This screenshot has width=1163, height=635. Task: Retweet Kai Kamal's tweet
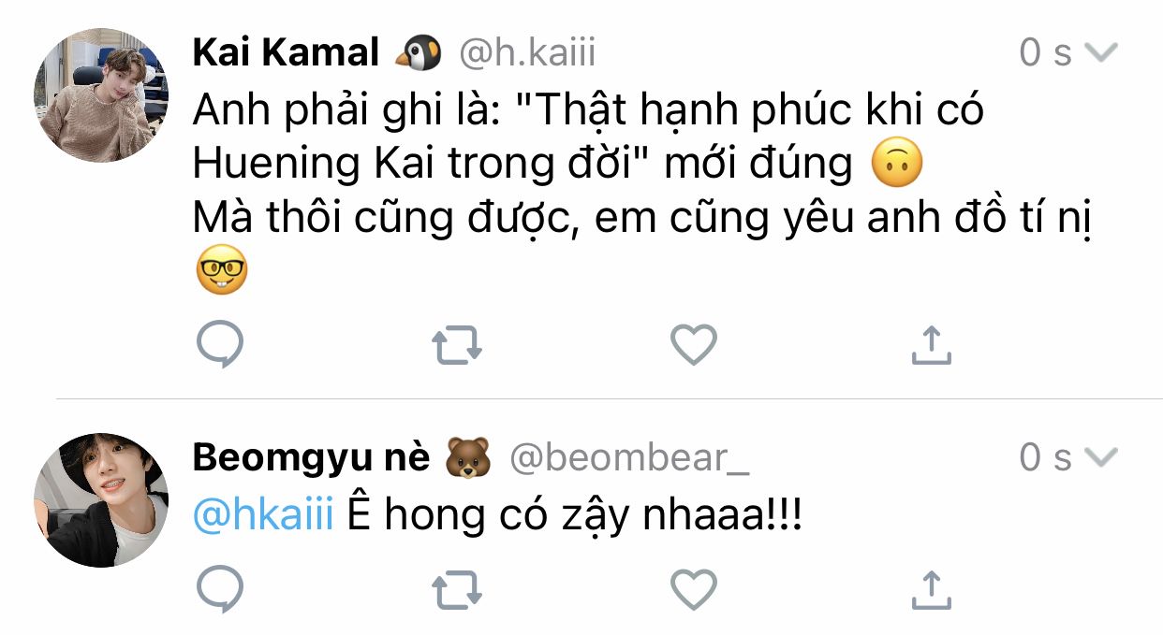pyautogui.click(x=457, y=345)
